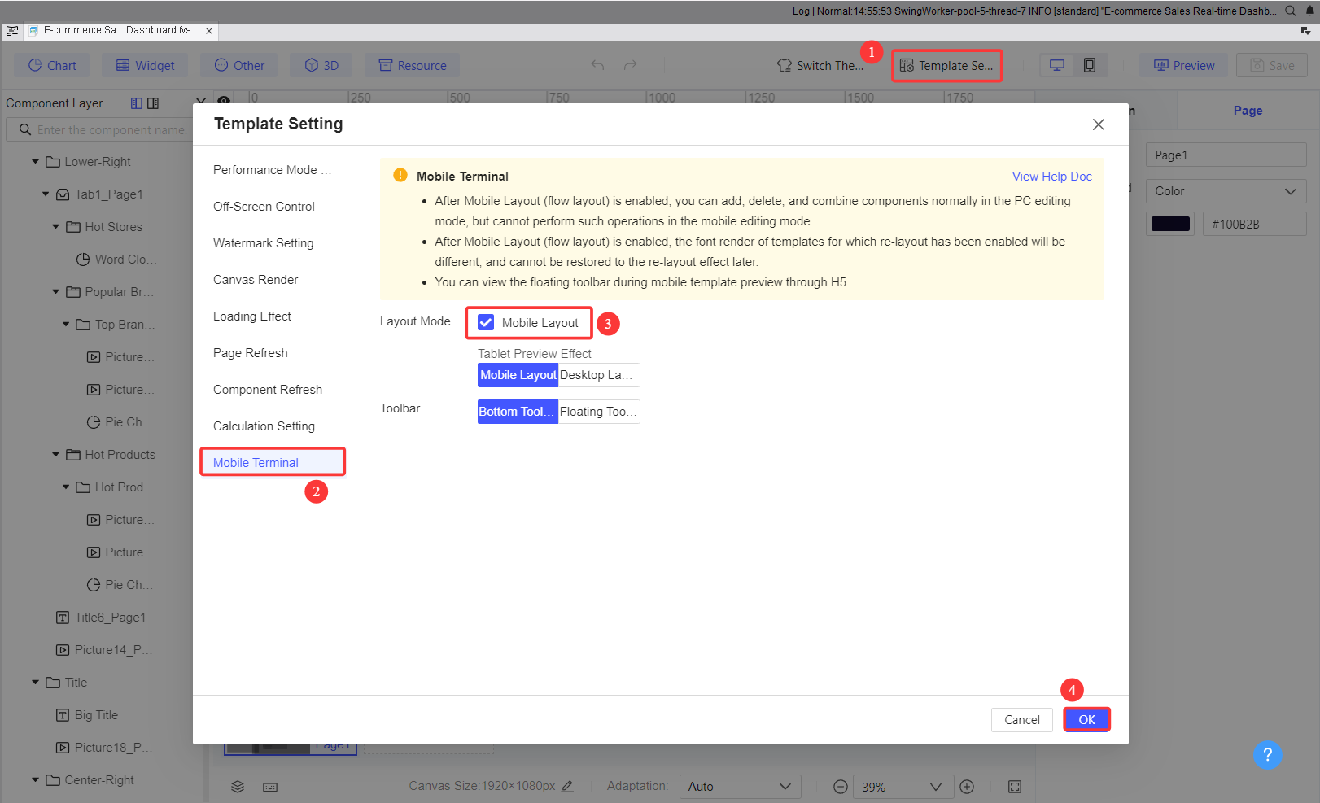Click the layers icon in bottom bar
1320x803 pixels.
point(237,786)
